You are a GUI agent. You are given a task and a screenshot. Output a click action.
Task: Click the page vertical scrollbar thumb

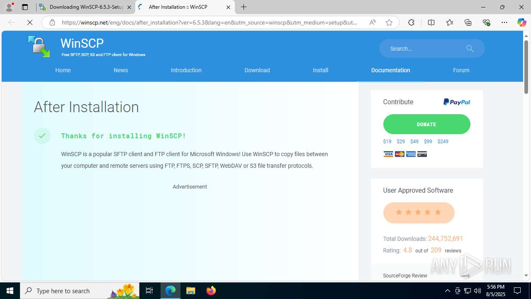tap(526, 67)
